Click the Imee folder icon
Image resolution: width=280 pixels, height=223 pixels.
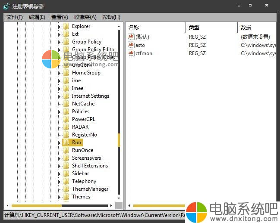pyautogui.click(x=66, y=88)
